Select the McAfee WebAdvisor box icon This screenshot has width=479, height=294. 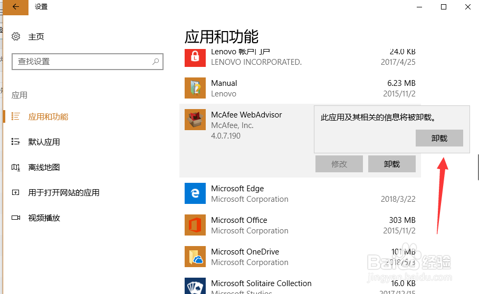click(195, 120)
